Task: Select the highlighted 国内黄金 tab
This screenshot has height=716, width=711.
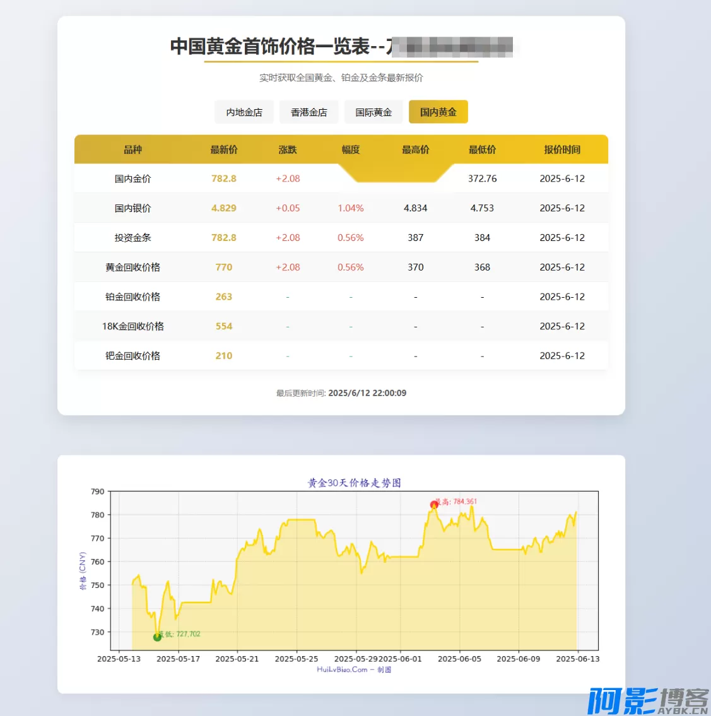Action: point(438,112)
